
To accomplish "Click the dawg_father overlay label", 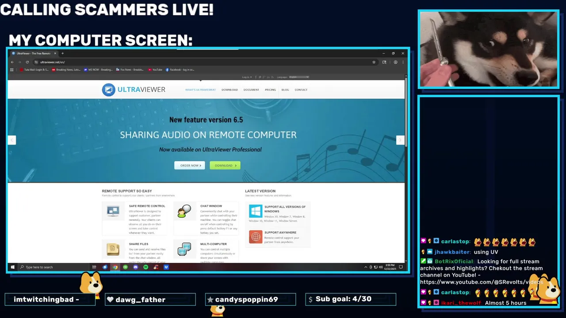I will click(x=140, y=299).
